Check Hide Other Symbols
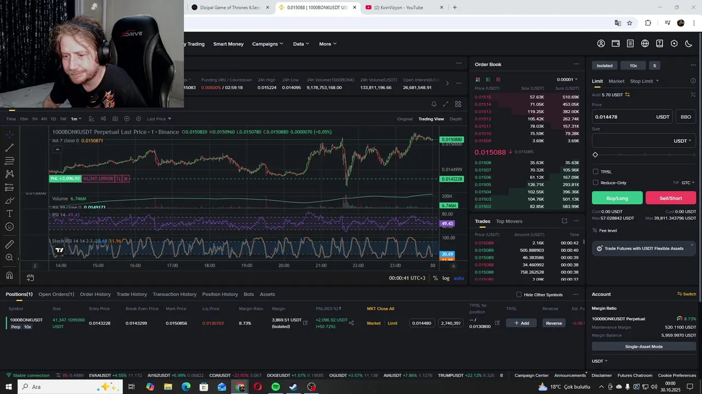702x394 pixels. [519, 294]
